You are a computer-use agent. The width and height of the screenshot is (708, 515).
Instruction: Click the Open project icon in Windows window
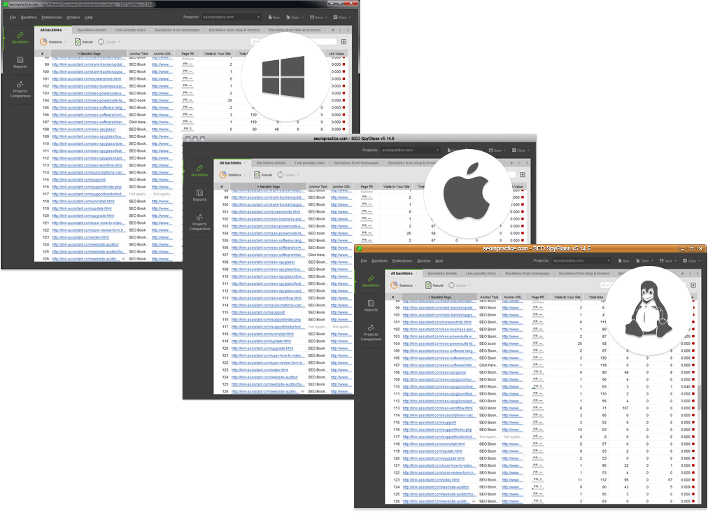(288, 17)
